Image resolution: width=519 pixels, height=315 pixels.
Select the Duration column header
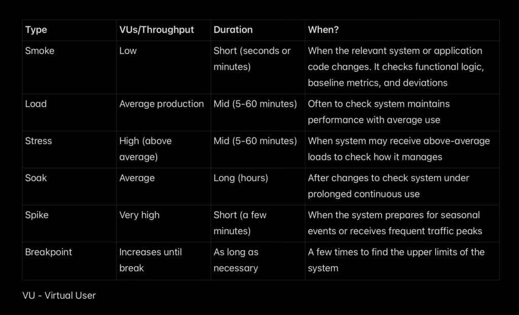(x=234, y=30)
